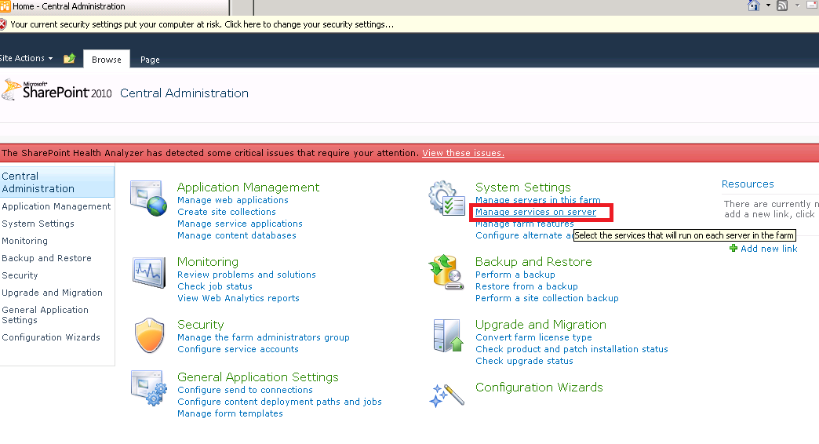Open Manage the farm administrators group link
The height and width of the screenshot is (444, 819).
pyautogui.click(x=264, y=337)
